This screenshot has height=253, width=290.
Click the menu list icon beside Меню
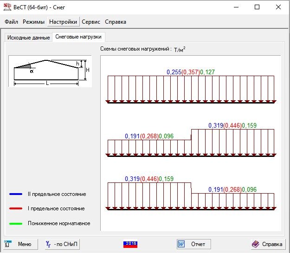pos(7,244)
